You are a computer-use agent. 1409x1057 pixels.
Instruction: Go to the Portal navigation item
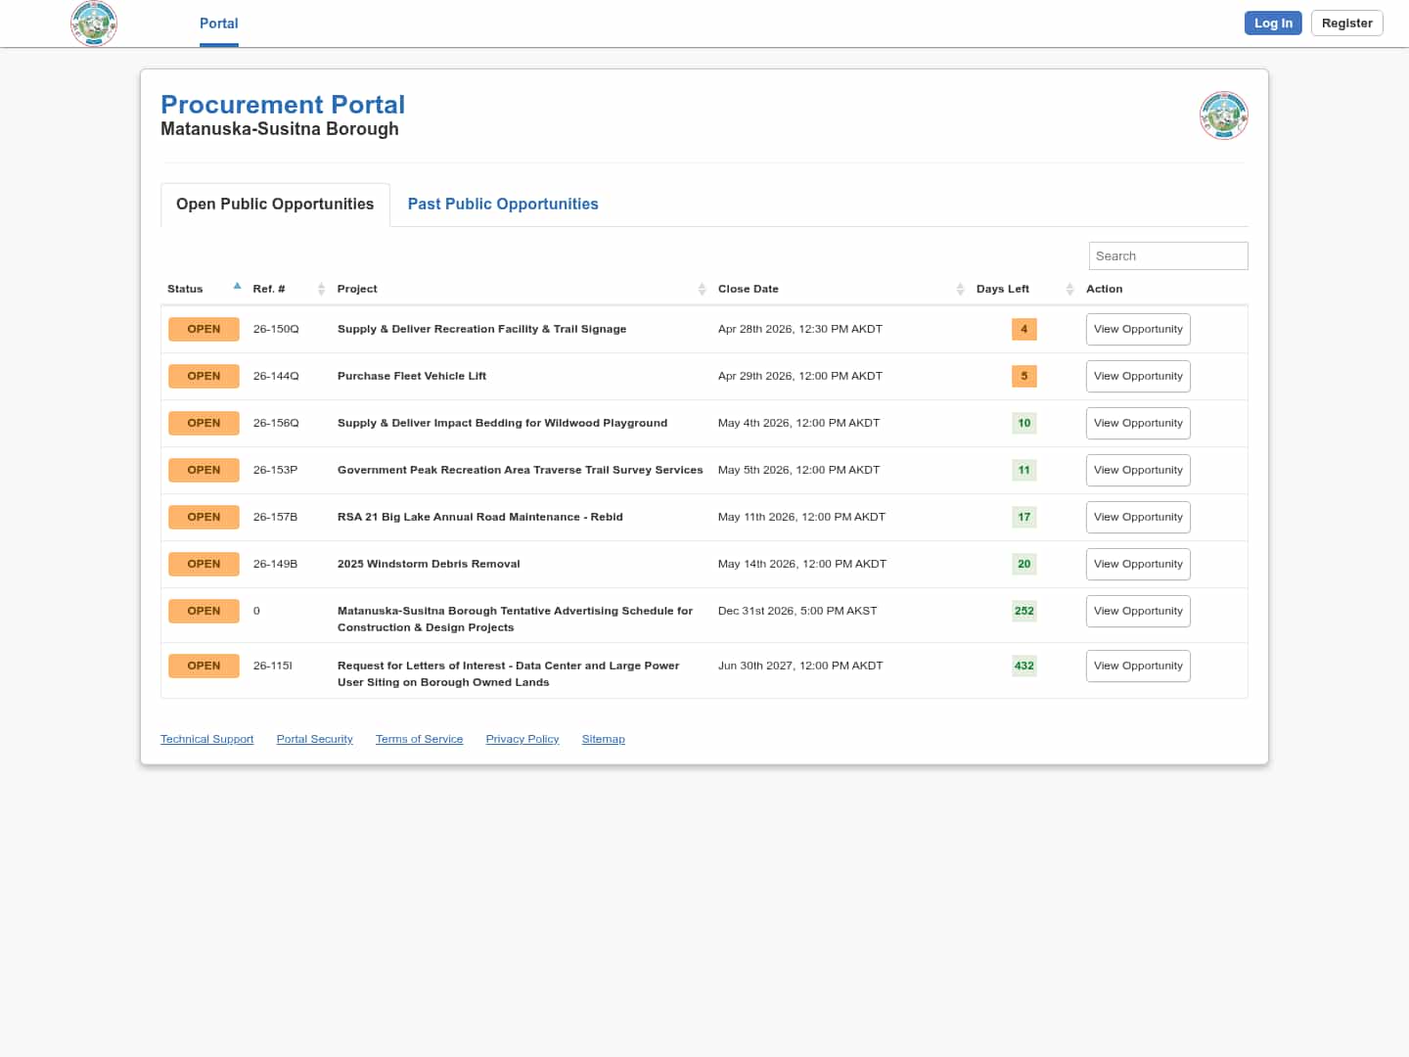[x=218, y=23]
